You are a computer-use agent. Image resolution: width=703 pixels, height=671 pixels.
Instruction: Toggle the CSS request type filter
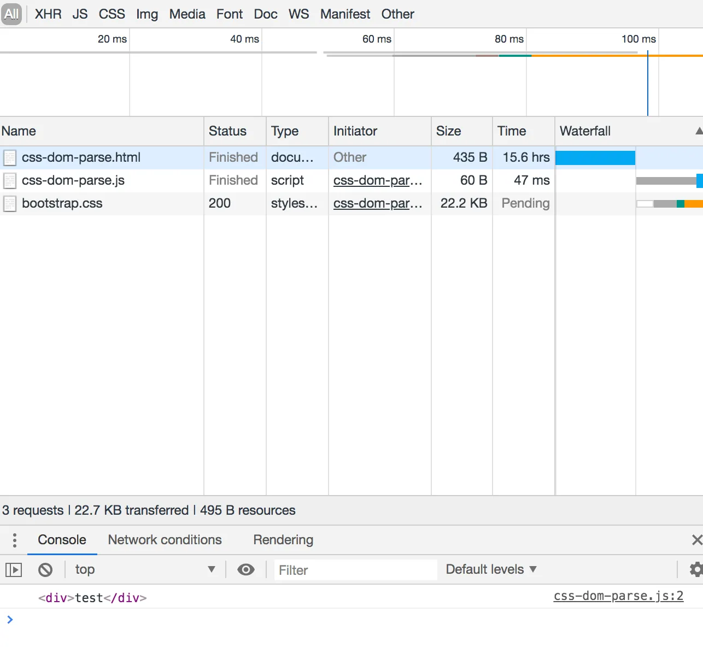coord(112,14)
